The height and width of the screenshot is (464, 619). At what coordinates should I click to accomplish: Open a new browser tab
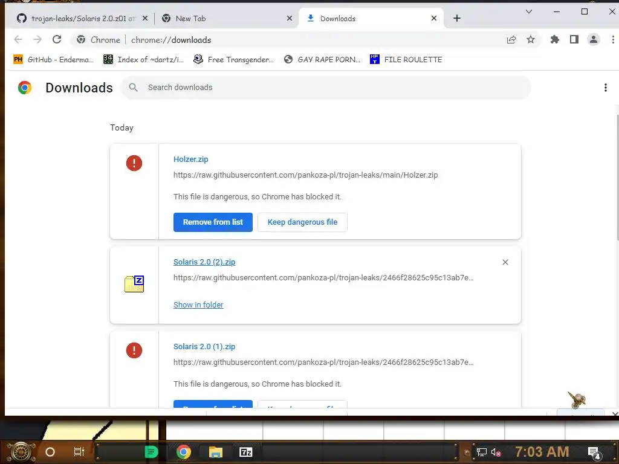pyautogui.click(x=457, y=18)
